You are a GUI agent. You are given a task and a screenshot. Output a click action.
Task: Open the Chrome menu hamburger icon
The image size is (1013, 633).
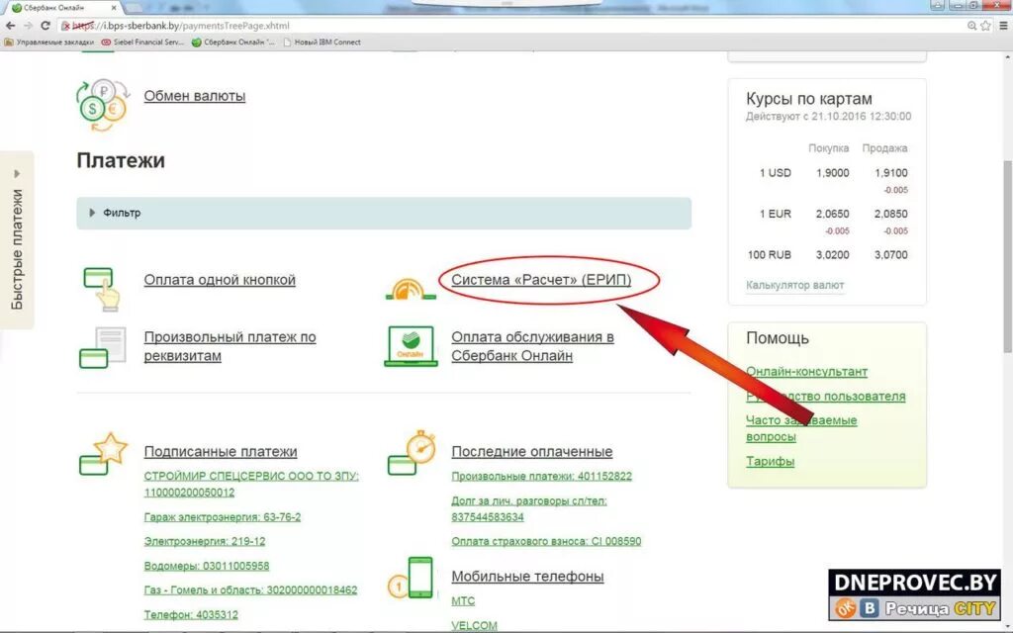1003,26
